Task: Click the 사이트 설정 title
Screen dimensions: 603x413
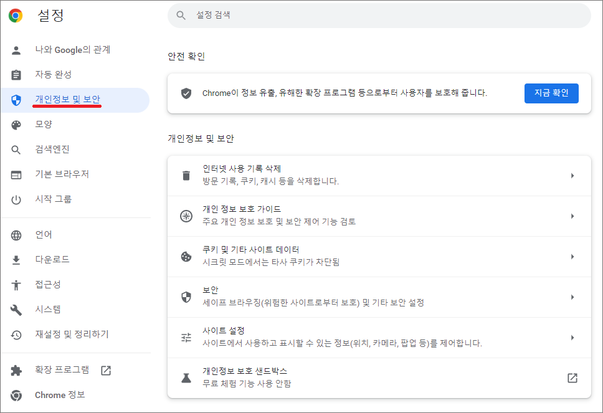Action: tap(224, 331)
